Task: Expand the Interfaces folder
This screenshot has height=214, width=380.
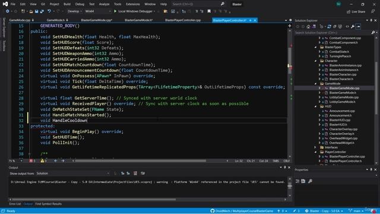Action: click(315, 147)
